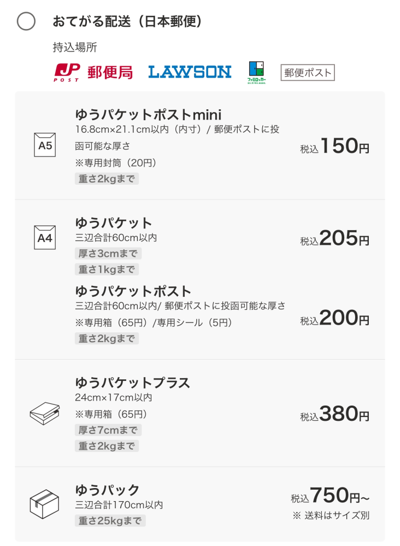Click the A4 envelope icon
Screen dimensions: 400x546
pyautogui.click(x=45, y=238)
